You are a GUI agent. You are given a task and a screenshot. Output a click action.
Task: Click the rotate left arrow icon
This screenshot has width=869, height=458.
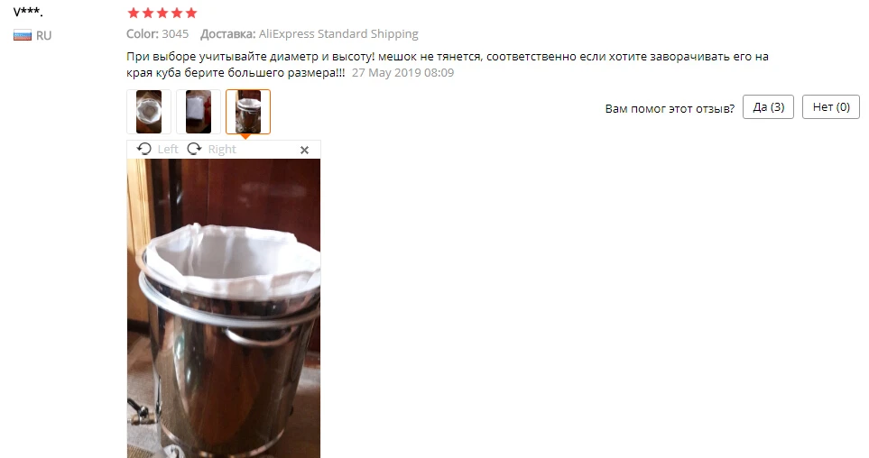coord(144,149)
